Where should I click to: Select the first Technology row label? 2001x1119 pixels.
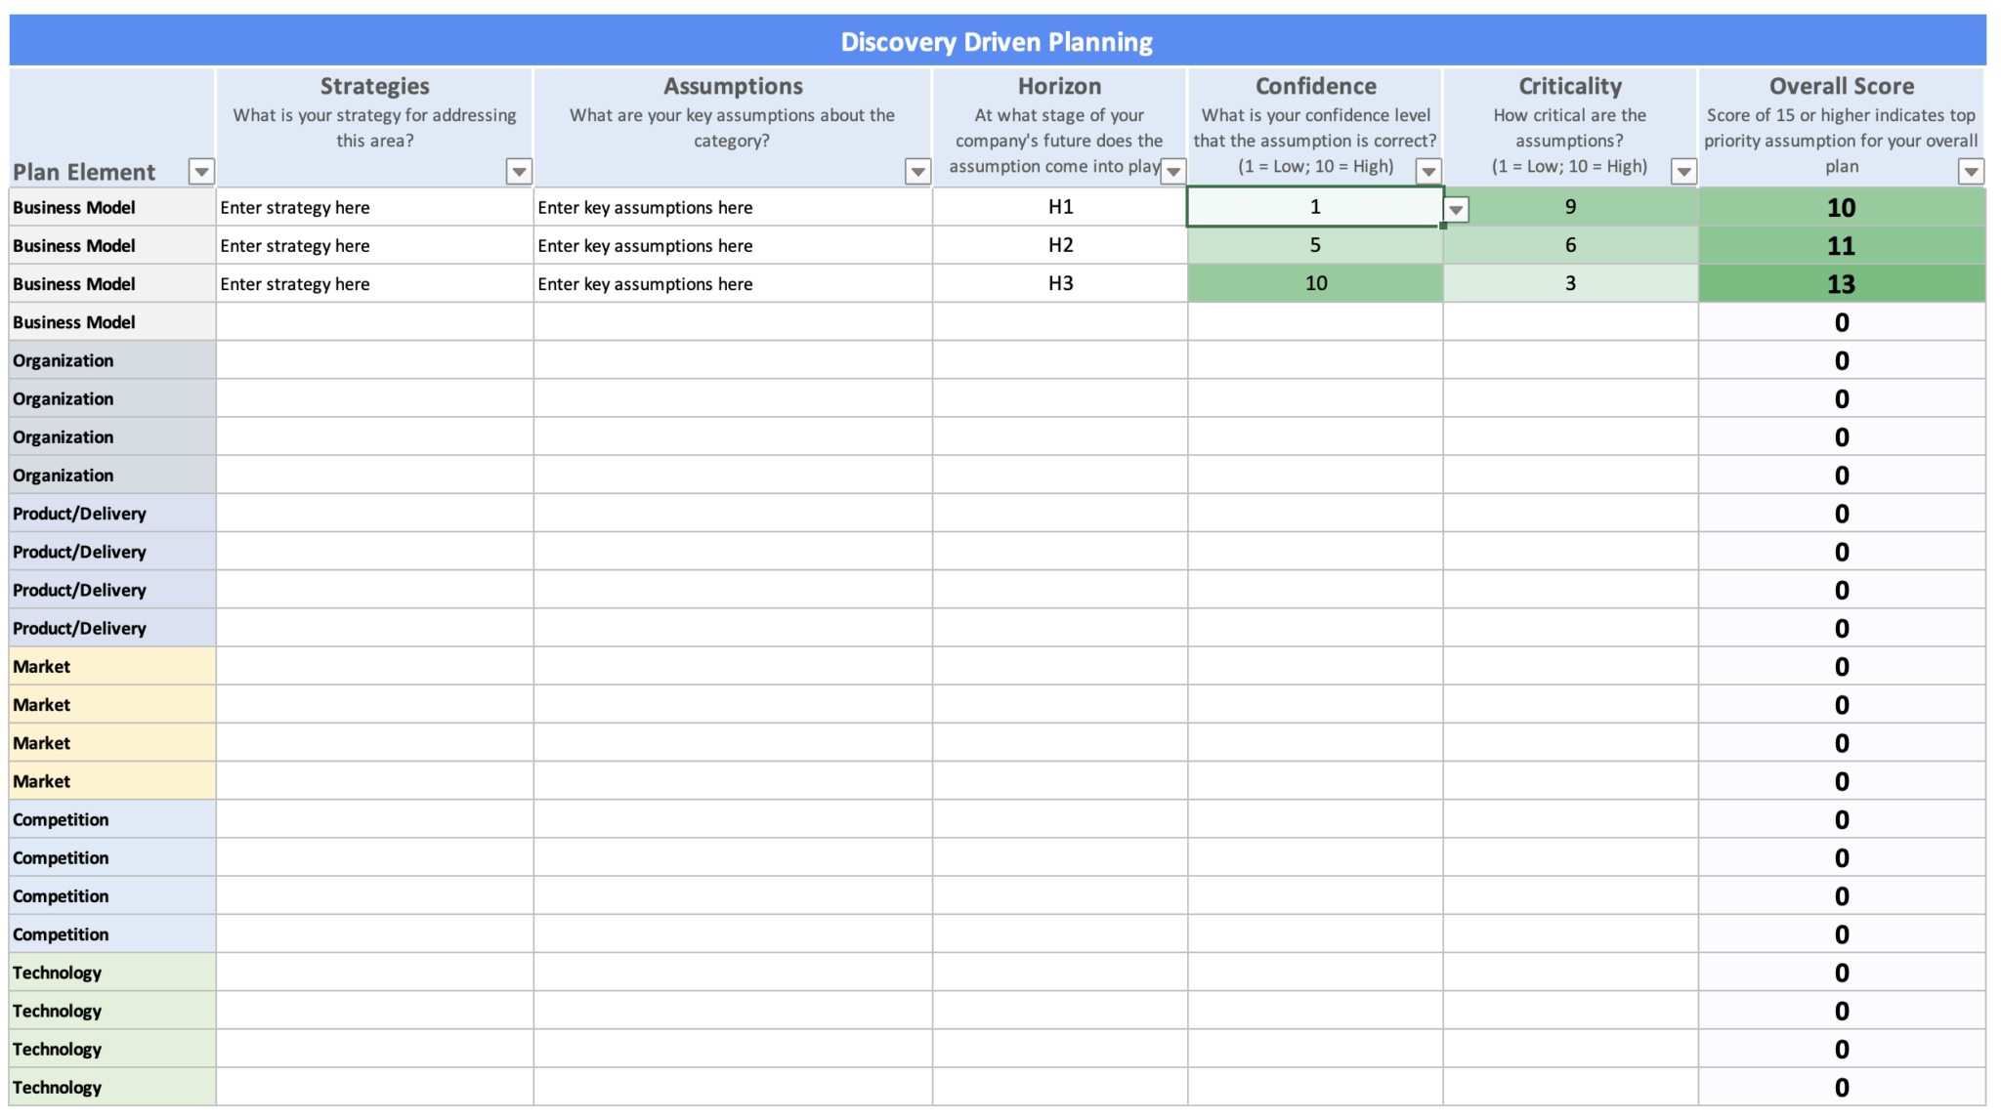pos(57,972)
